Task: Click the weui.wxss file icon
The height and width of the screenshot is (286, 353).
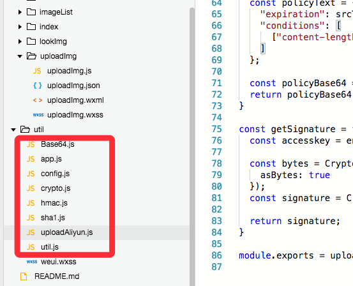Action: point(32,262)
